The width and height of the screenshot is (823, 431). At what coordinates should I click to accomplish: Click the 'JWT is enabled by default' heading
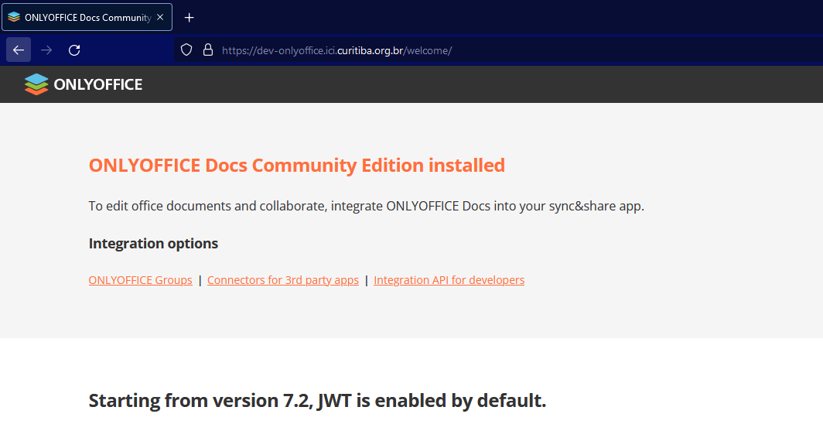(x=317, y=401)
